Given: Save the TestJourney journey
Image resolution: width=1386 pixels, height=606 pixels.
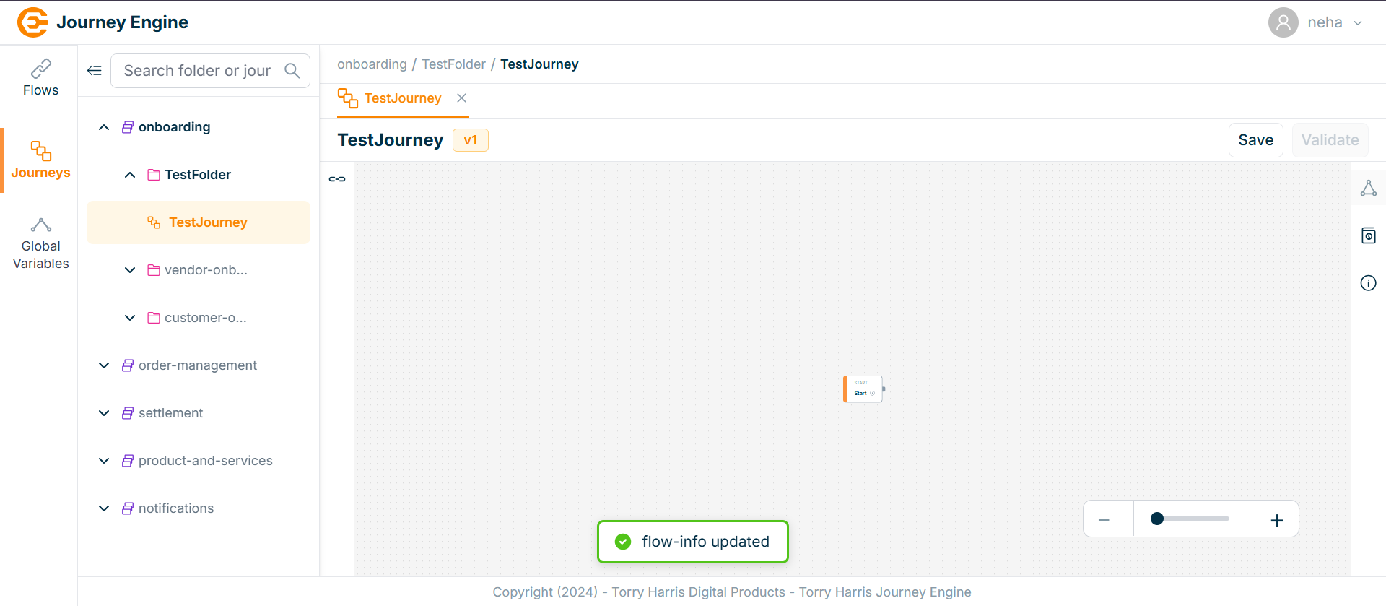Looking at the screenshot, I should click(x=1255, y=140).
